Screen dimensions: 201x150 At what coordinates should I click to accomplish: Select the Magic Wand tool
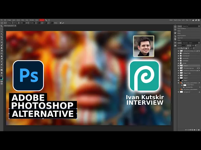click(2, 34)
